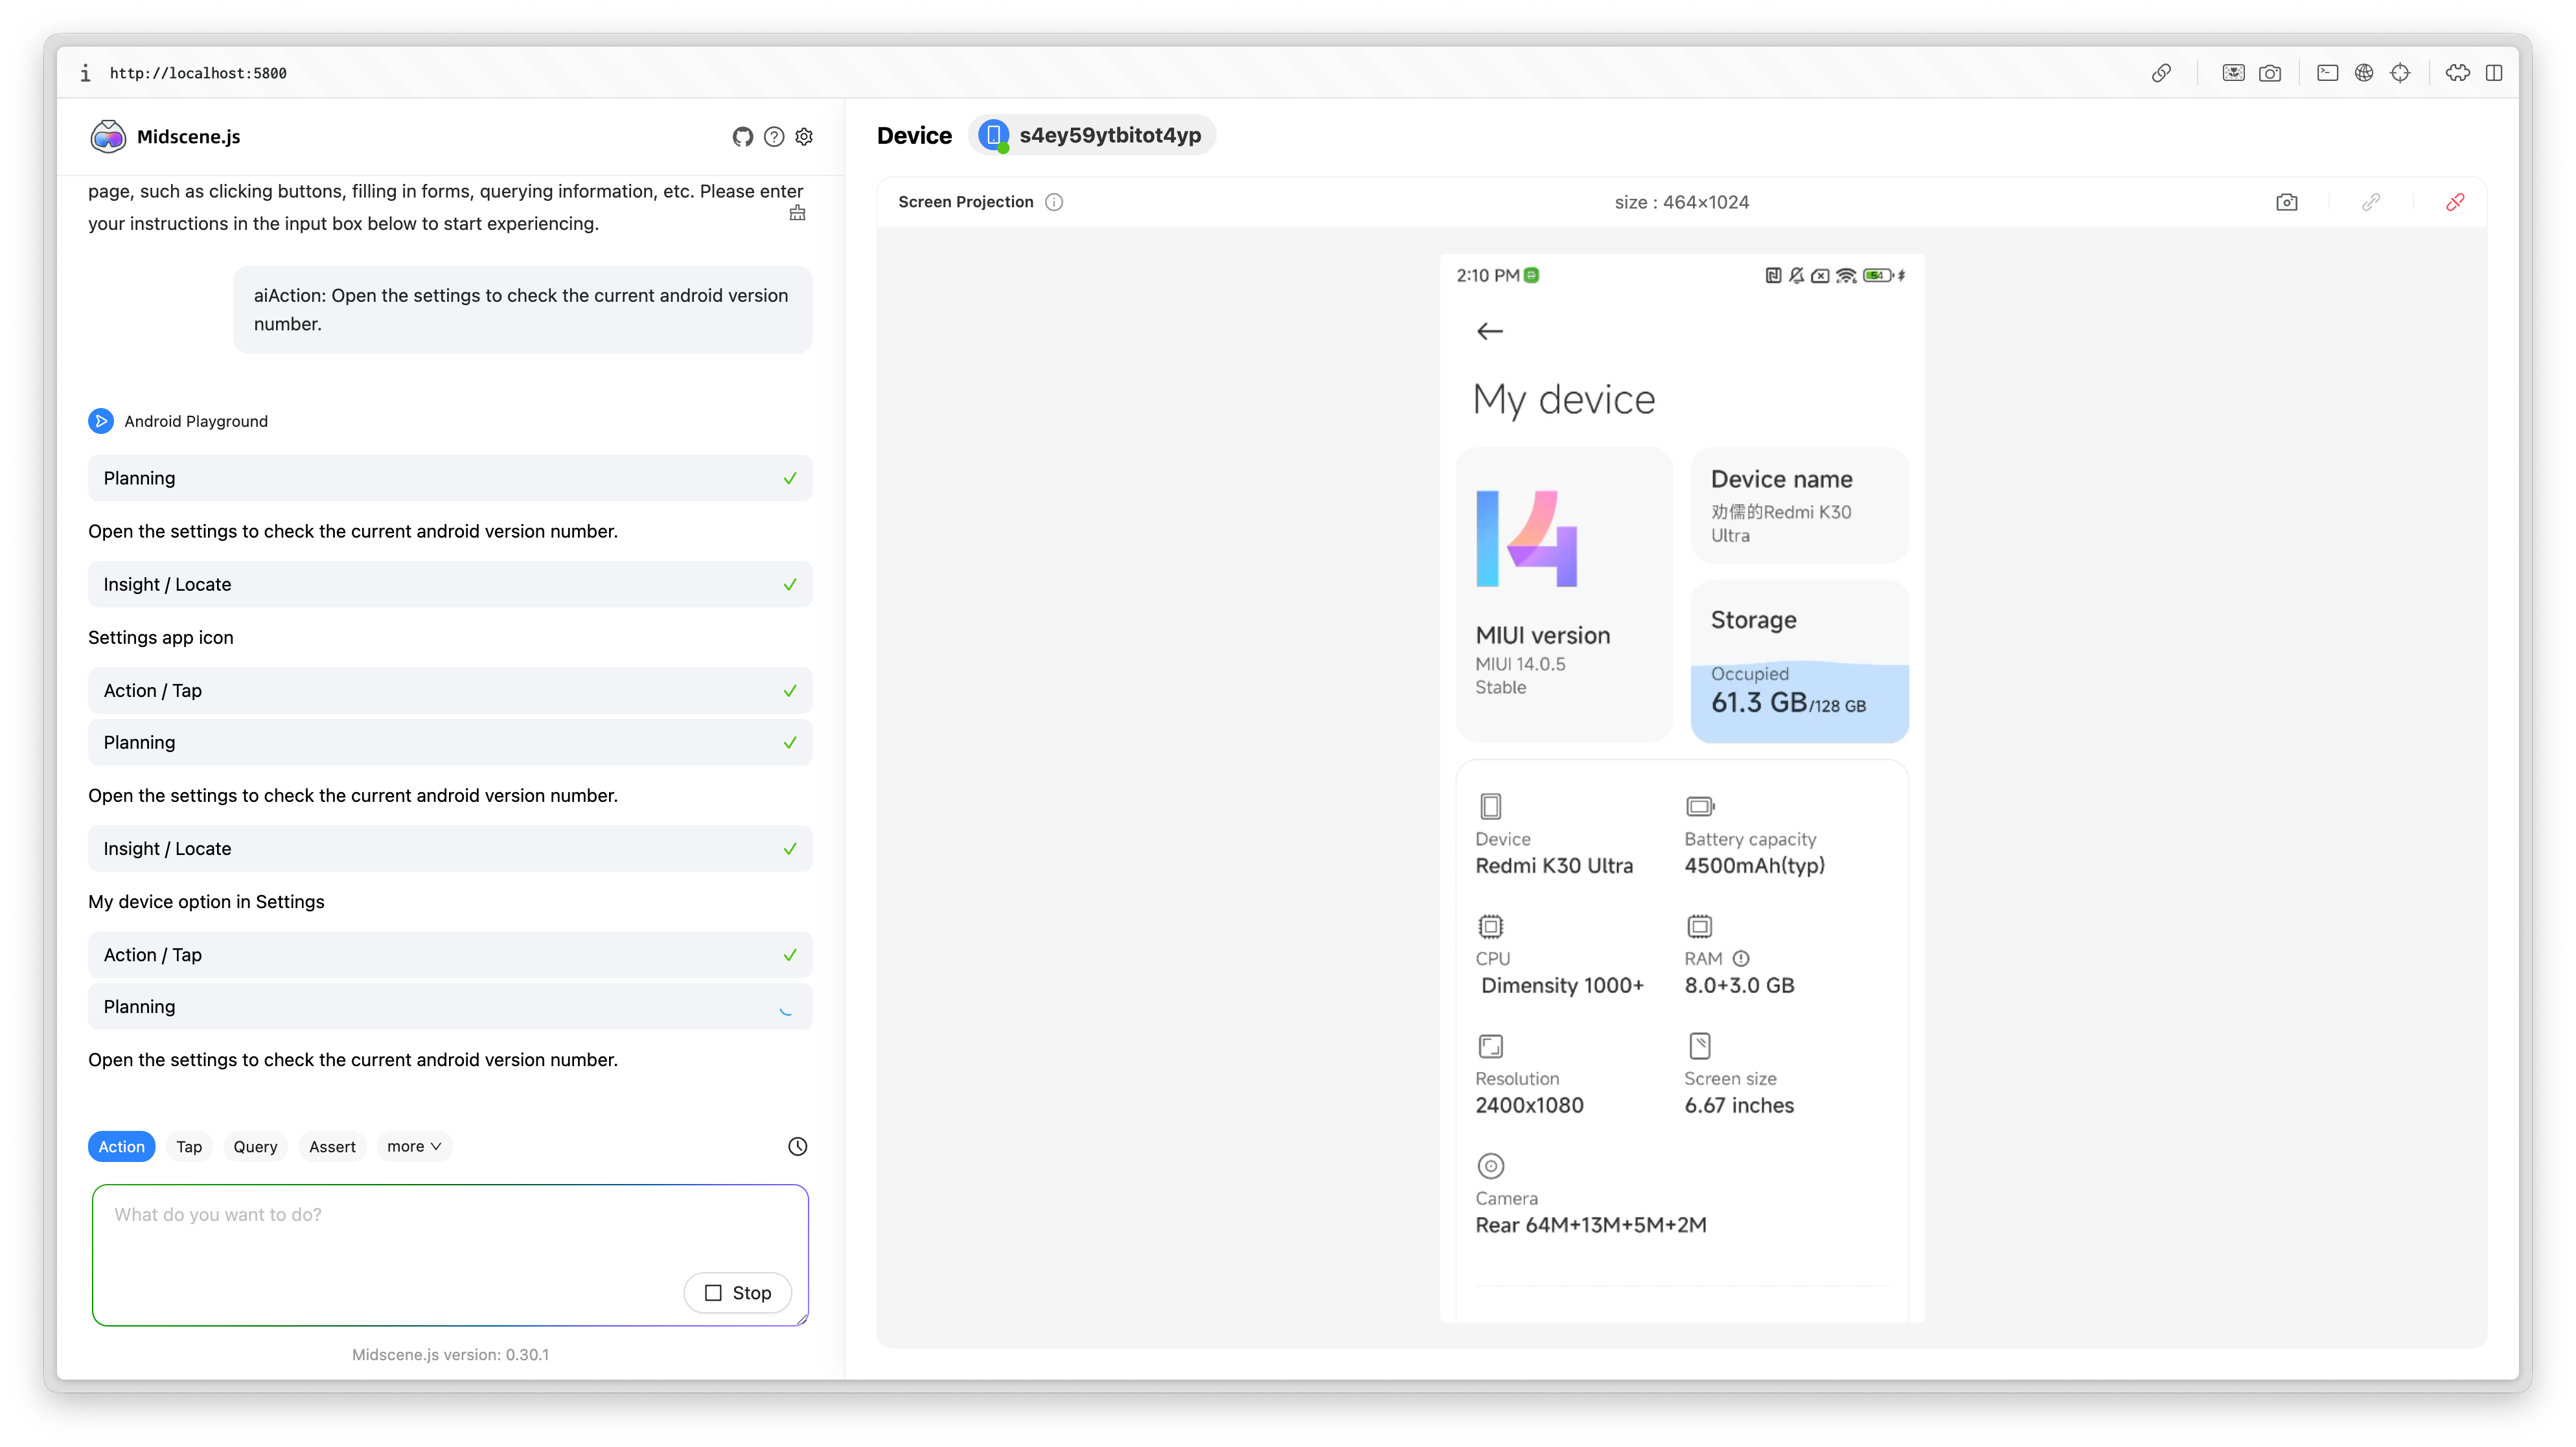Expand Insight / Locate Settings step
Image resolution: width=2576 pixels, height=1447 pixels.
click(x=450, y=584)
